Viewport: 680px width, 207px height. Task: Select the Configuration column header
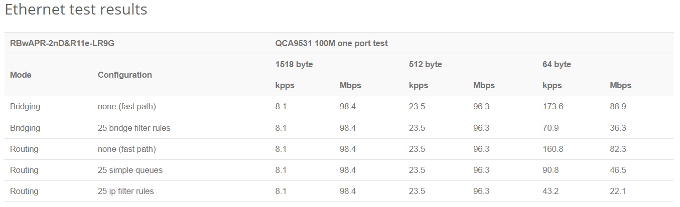[x=124, y=75]
